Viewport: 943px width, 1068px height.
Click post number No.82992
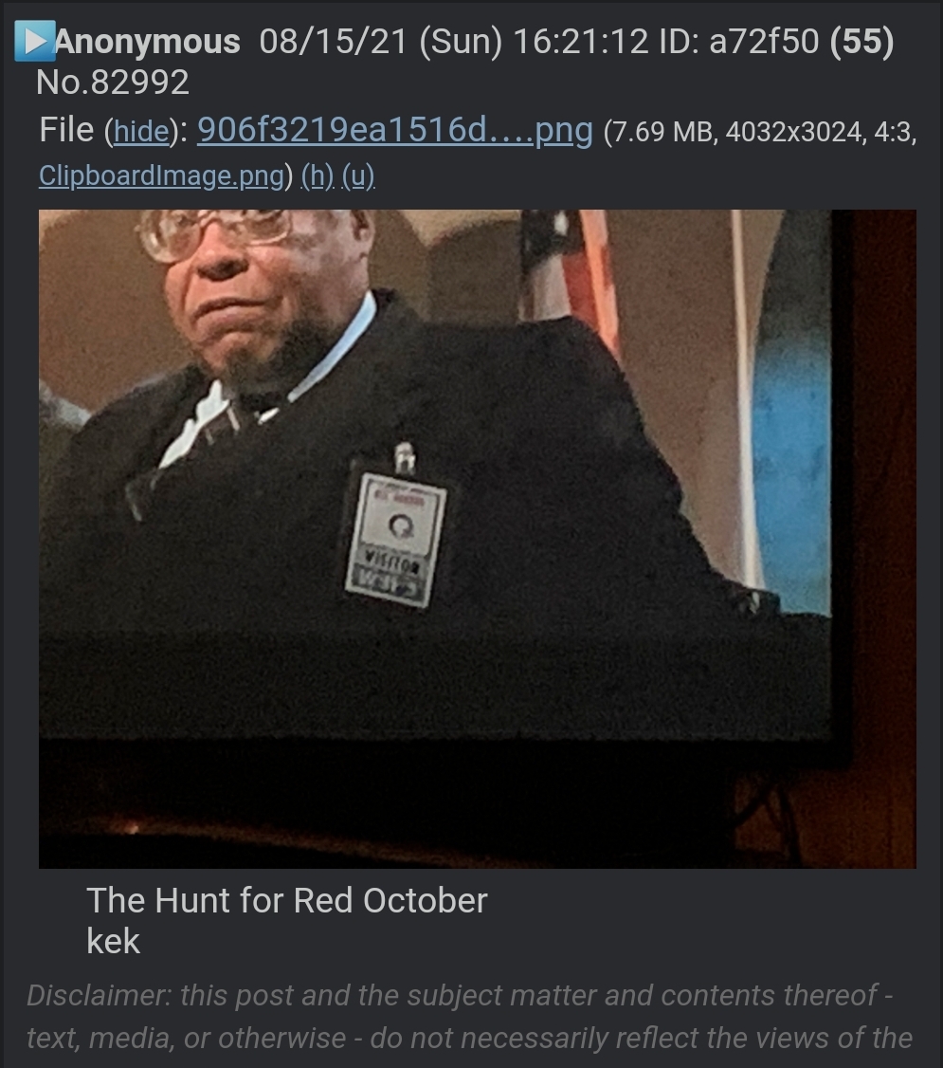click(x=112, y=83)
